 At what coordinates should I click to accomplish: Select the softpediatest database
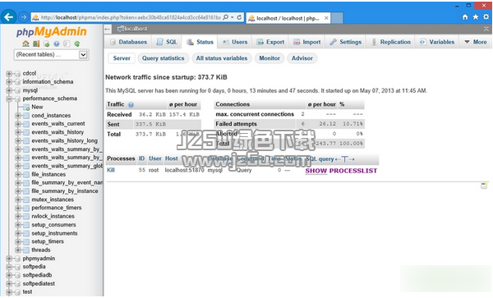coord(39,284)
